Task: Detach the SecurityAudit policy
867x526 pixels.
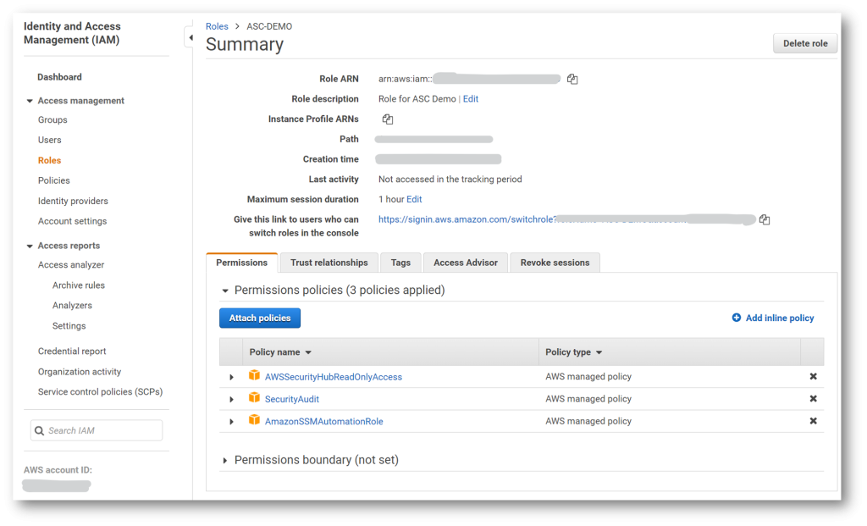Action: pyautogui.click(x=813, y=399)
